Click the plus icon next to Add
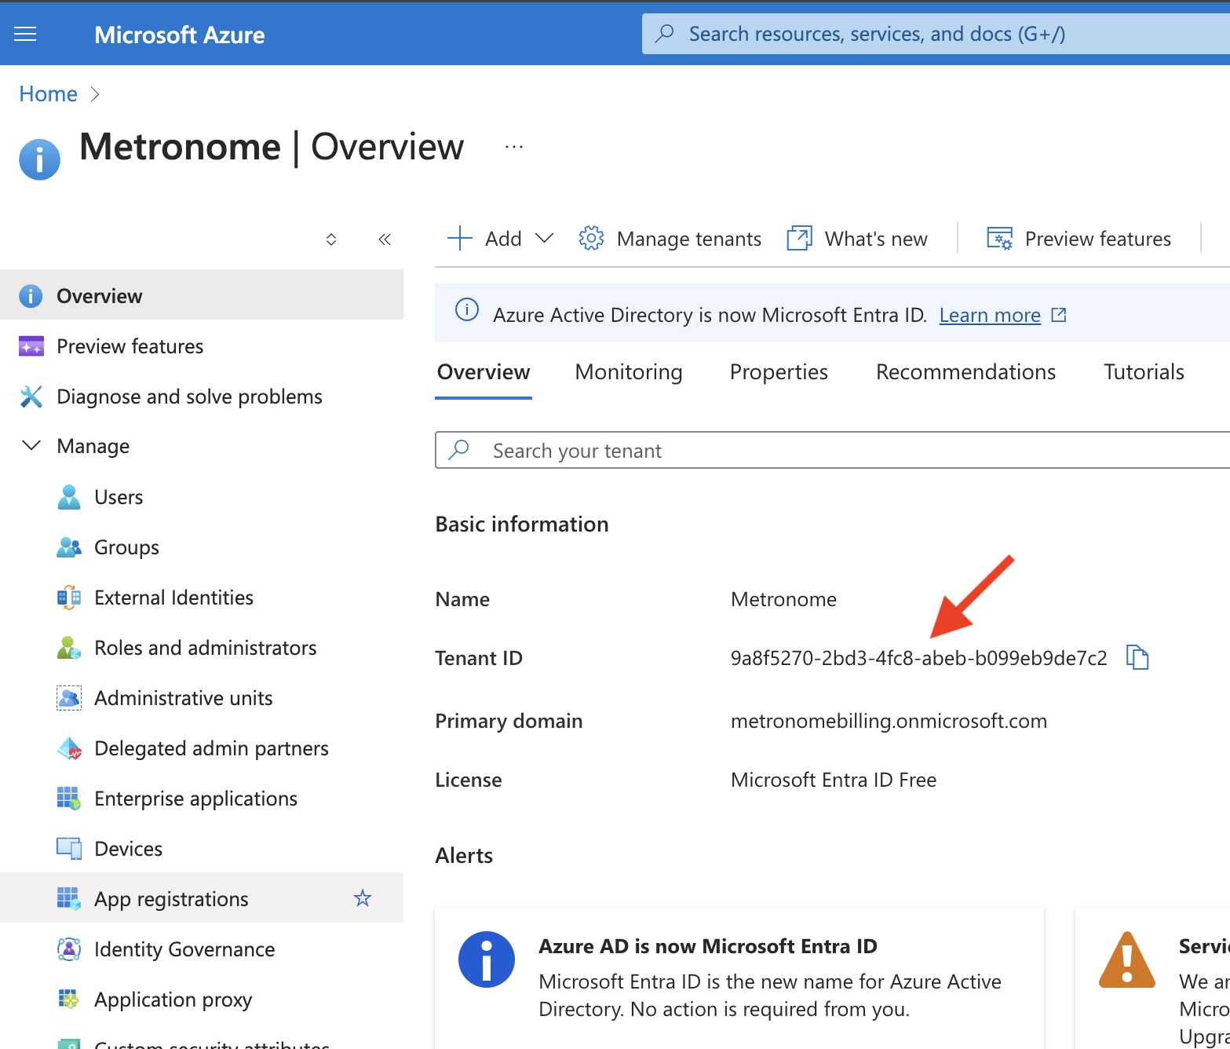This screenshot has width=1230, height=1049. point(459,238)
